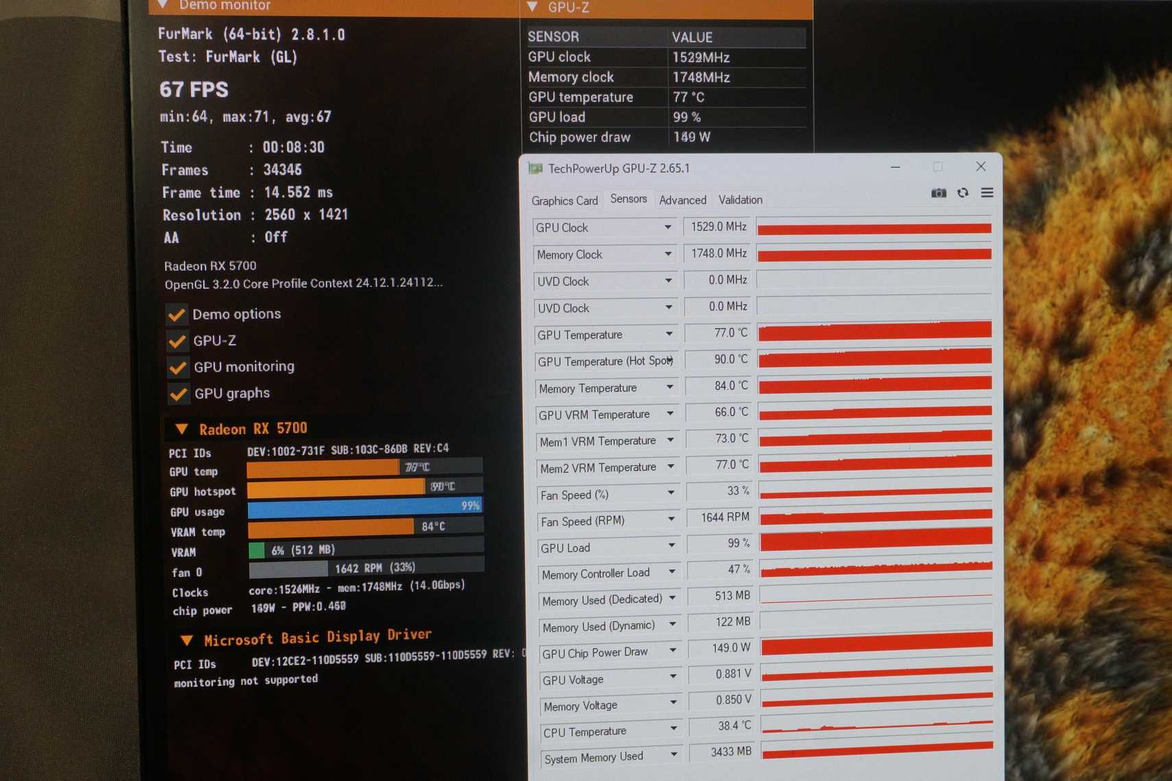The width and height of the screenshot is (1172, 781).
Task: Collapse the Demo monitor panel header
Action: [163, 5]
